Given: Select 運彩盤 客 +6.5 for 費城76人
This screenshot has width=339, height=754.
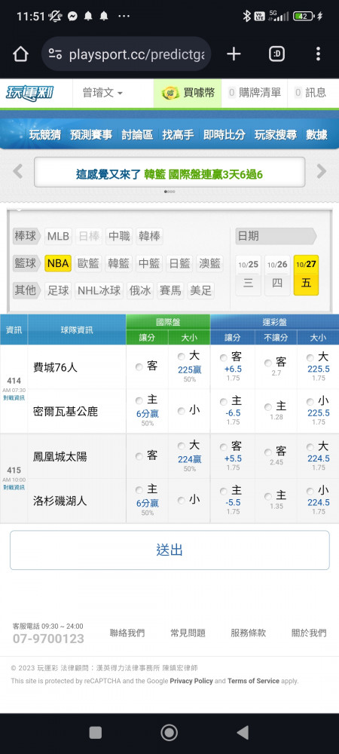Looking at the screenshot, I should [x=223, y=357].
